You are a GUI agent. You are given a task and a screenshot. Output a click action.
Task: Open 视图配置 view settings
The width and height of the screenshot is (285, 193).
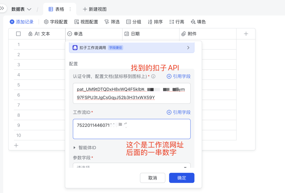pyautogui.click(x=86, y=22)
